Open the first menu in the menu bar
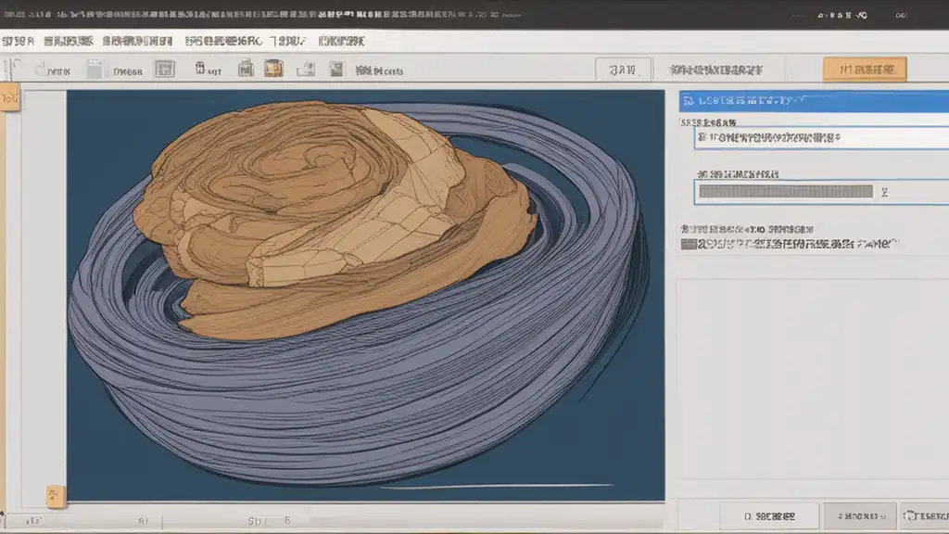The width and height of the screenshot is (949, 534). (18, 41)
